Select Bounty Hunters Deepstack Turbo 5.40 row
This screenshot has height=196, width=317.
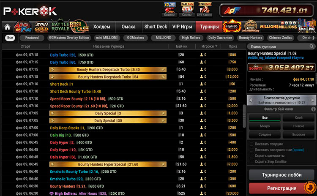click(108, 70)
